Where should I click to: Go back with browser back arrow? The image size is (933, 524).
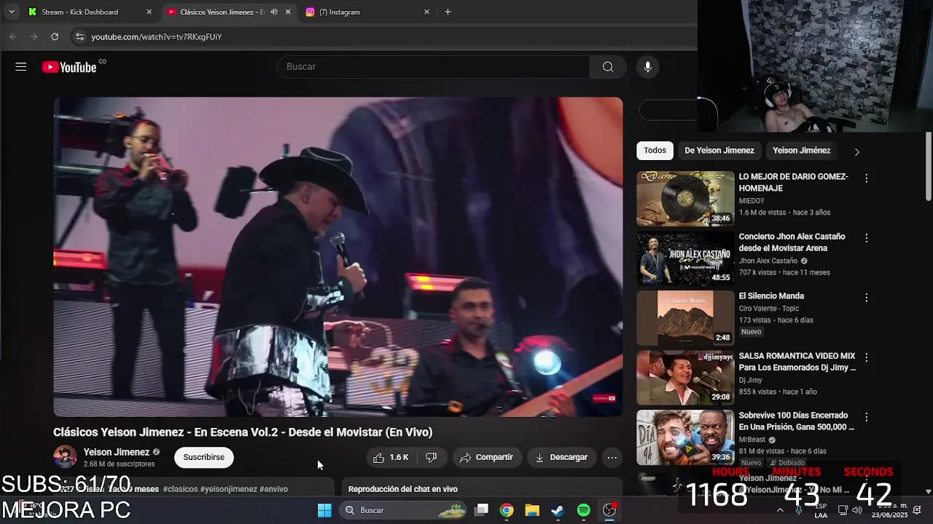tap(12, 36)
